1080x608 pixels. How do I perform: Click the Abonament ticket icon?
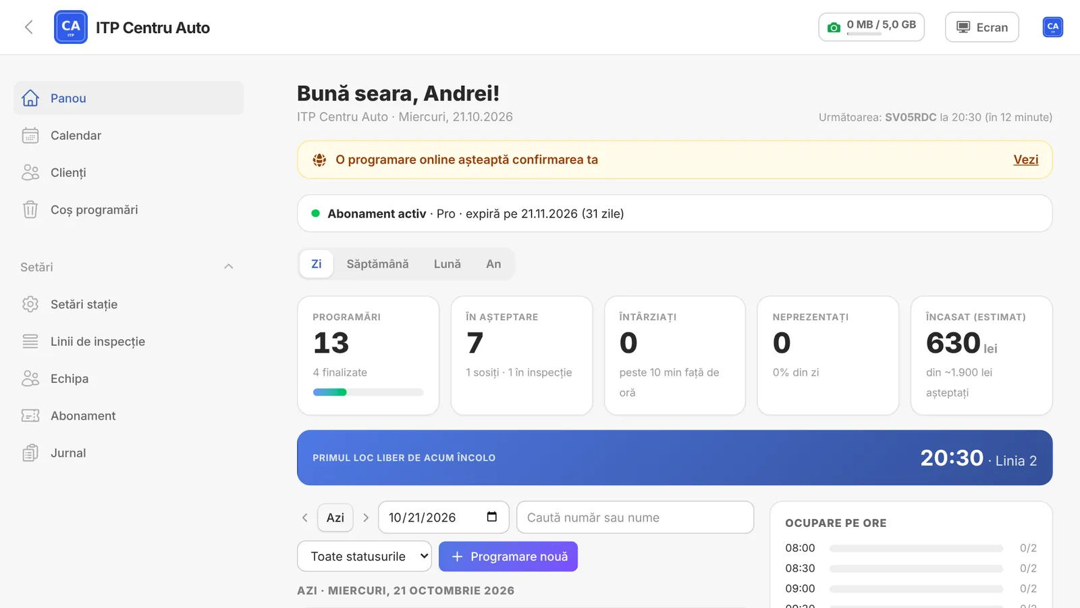coord(30,415)
